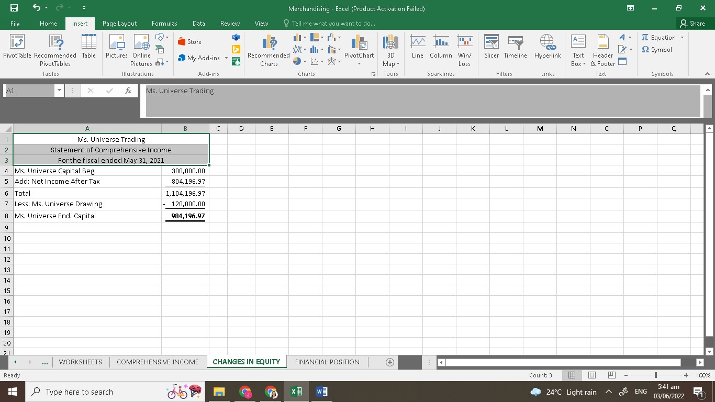Open the Windows notification center
The width and height of the screenshot is (715, 402).
(697, 392)
